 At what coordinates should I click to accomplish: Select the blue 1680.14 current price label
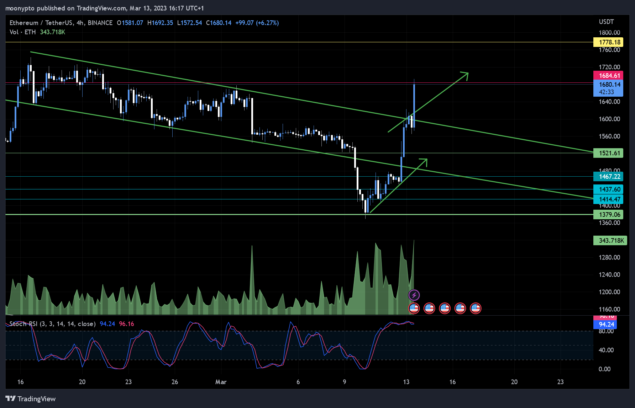[608, 88]
